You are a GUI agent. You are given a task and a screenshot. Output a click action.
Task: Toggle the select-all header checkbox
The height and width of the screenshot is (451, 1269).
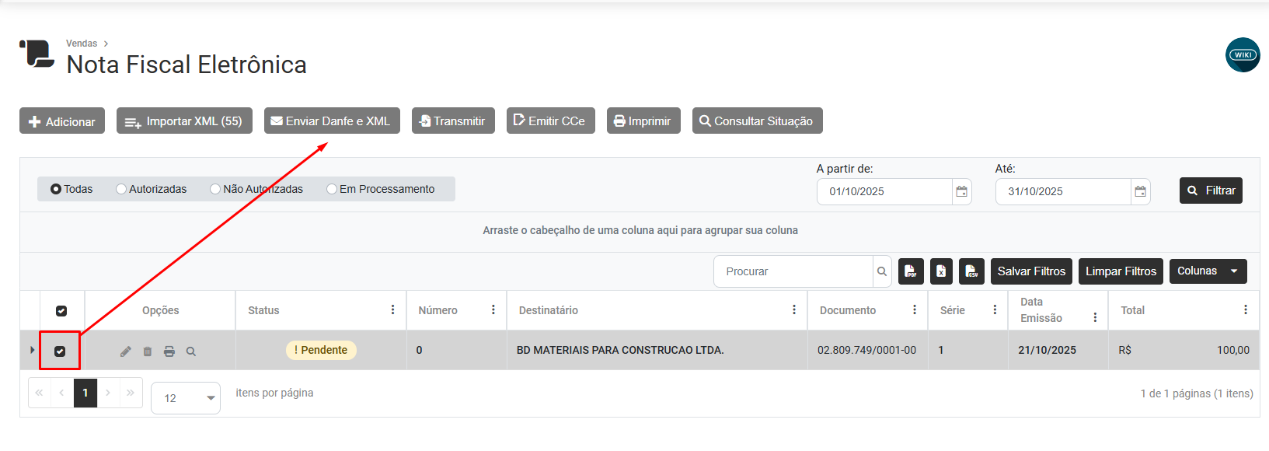(61, 311)
